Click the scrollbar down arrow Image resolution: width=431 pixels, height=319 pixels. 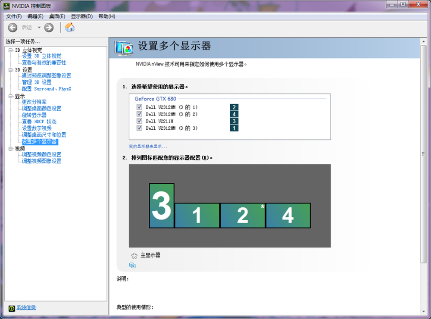[423, 312]
